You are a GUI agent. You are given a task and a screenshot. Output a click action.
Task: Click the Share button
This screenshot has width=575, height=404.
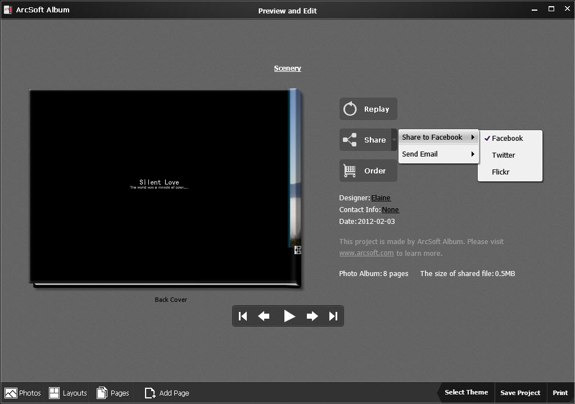click(365, 140)
